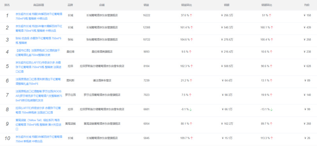Click the brand cell 黄尾袋鼠
Screen dimensions: 317x146
[70, 124]
